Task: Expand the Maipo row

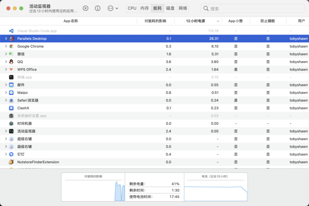Action: 6,93
